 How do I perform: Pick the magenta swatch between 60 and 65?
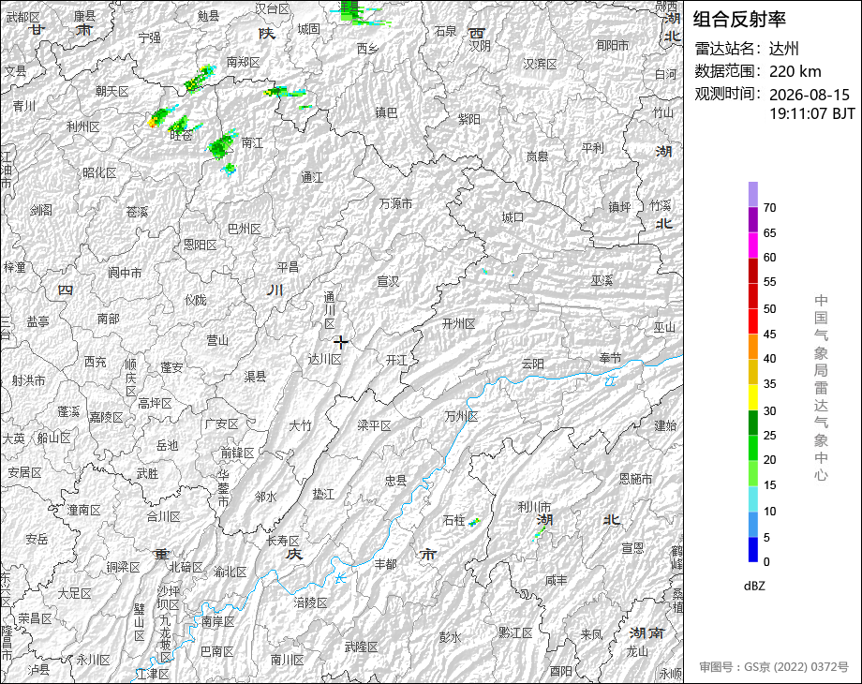click(x=753, y=245)
